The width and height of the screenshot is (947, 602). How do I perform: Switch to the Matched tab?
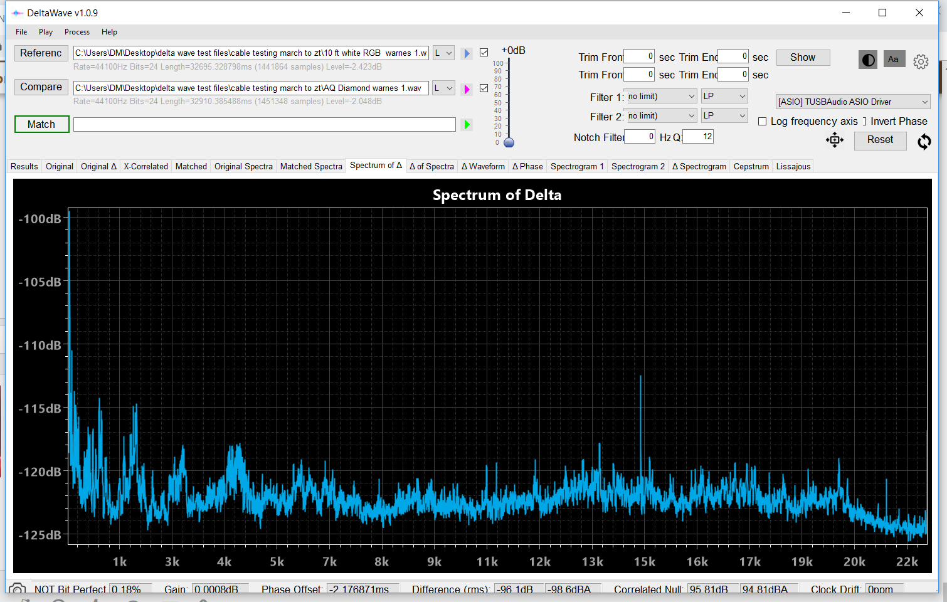pos(191,166)
